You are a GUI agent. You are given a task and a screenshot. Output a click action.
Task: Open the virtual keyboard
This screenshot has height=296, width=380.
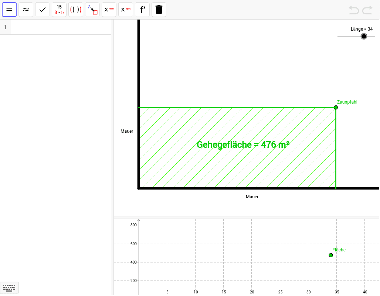coord(9,288)
